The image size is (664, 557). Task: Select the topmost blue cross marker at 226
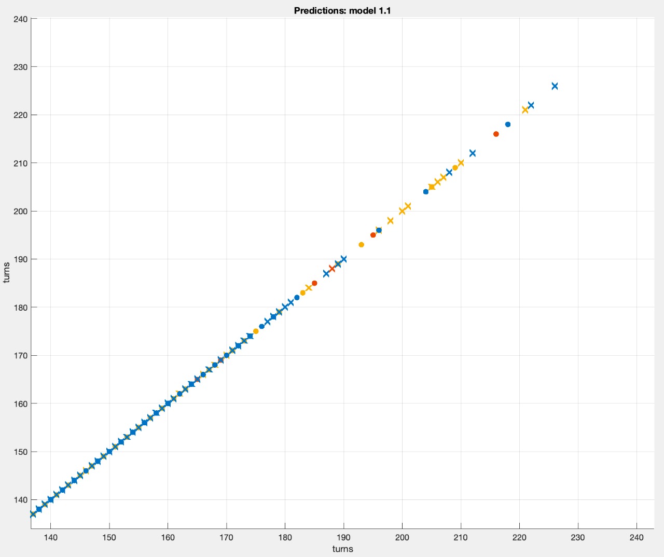555,86
